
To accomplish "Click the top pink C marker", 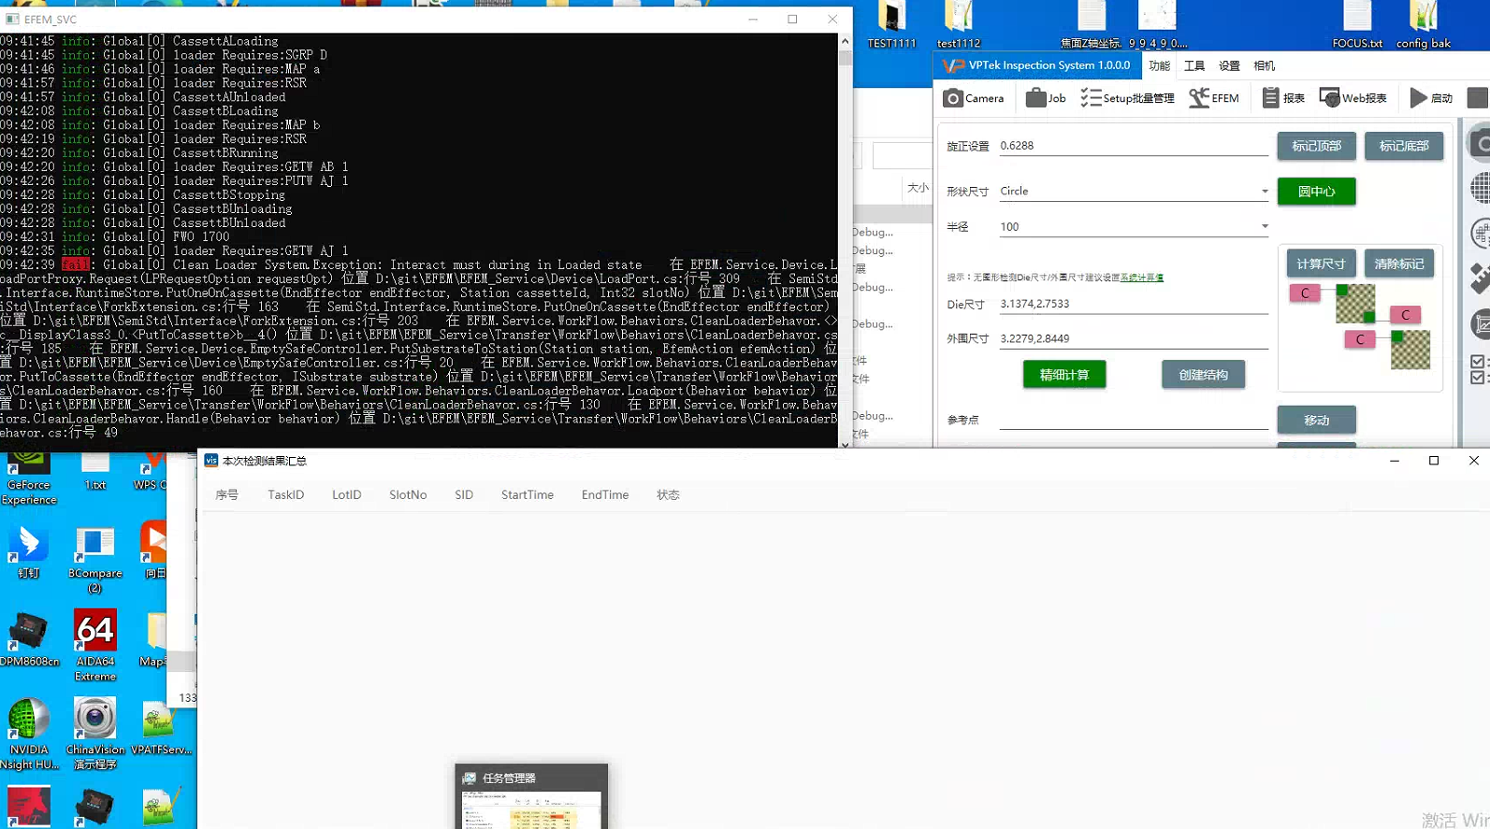I will [x=1305, y=293].
